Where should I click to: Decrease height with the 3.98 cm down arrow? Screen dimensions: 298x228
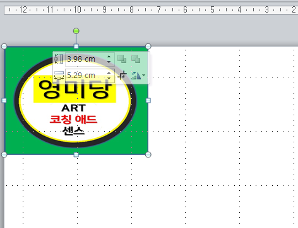click(109, 62)
